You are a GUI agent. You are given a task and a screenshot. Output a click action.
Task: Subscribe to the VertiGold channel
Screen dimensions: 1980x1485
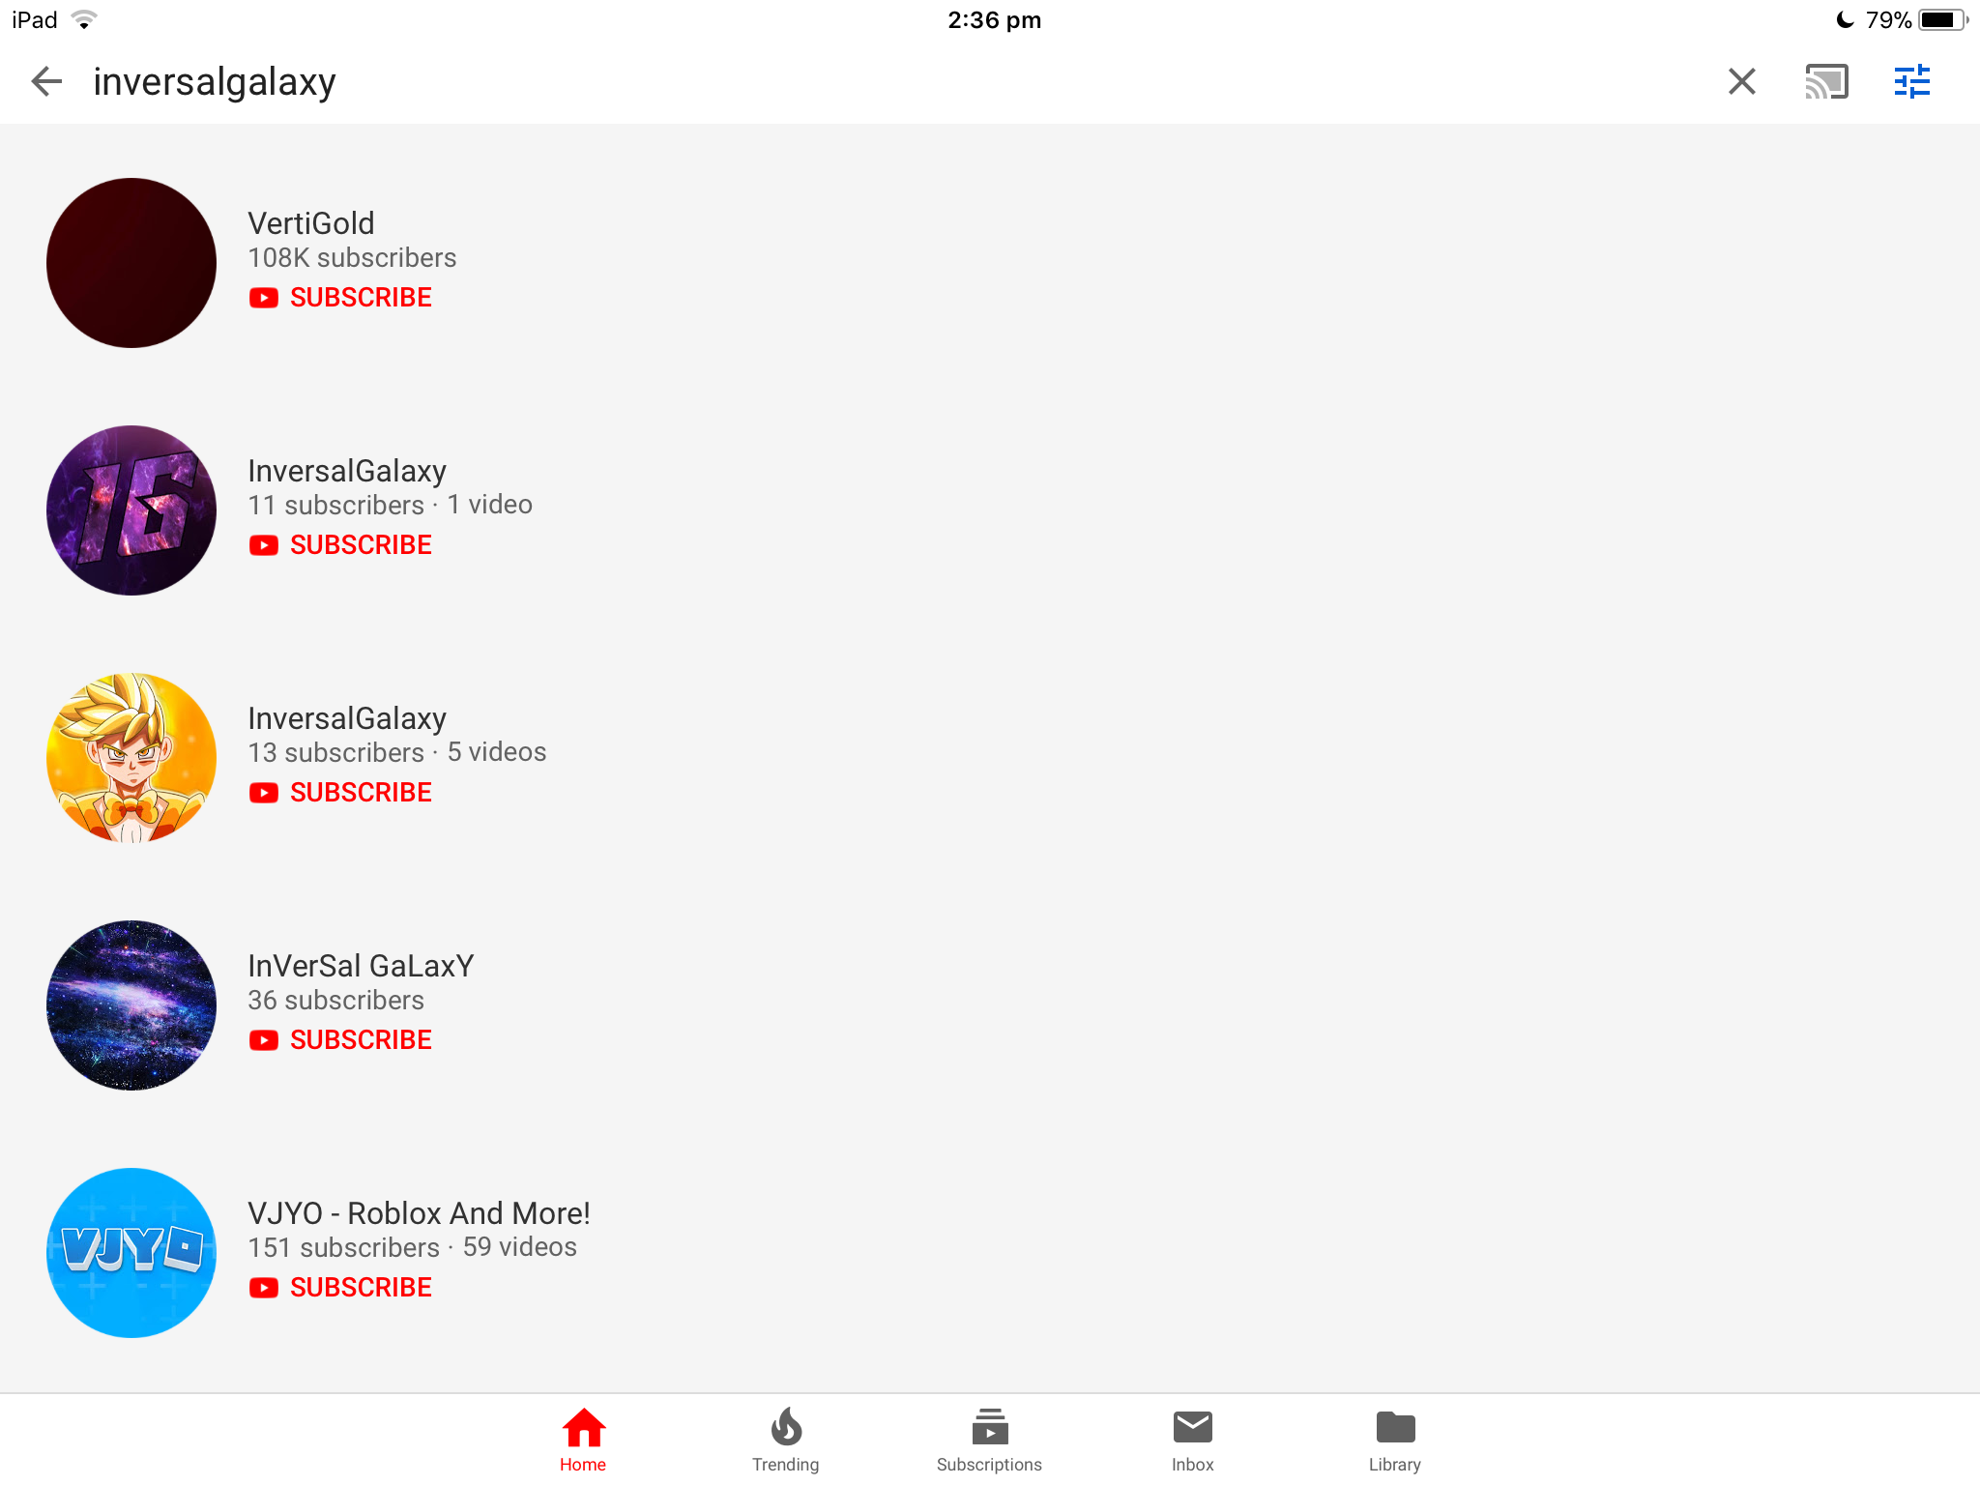(x=340, y=298)
